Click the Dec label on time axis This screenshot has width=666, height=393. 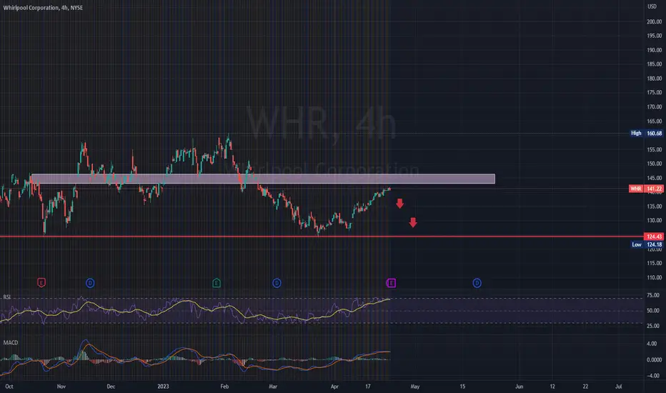click(x=111, y=386)
